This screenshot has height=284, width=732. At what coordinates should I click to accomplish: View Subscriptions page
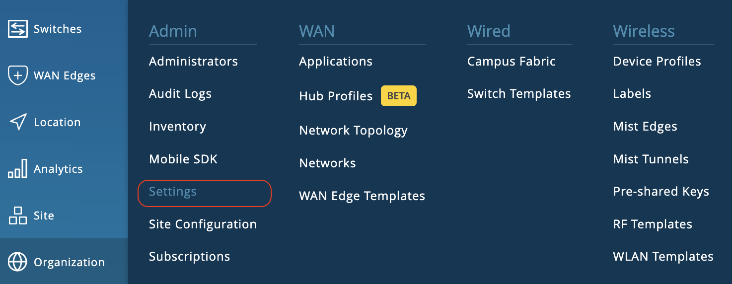[x=189, y=257]
